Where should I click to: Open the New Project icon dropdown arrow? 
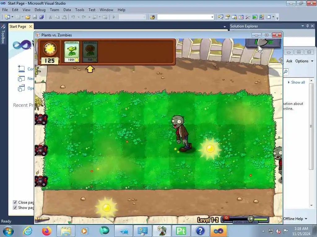12,17
